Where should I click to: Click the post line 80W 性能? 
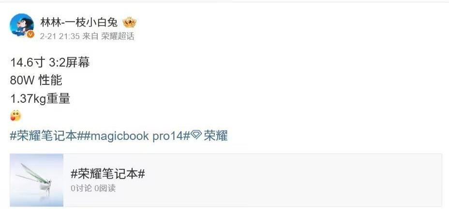(36, 81)
